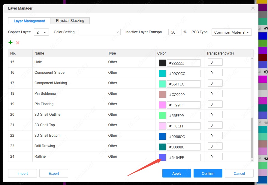Click the layer table vertical scrollbar
Image resolution: width=268 pixels, height=185 pixels.
coord(252,138)
